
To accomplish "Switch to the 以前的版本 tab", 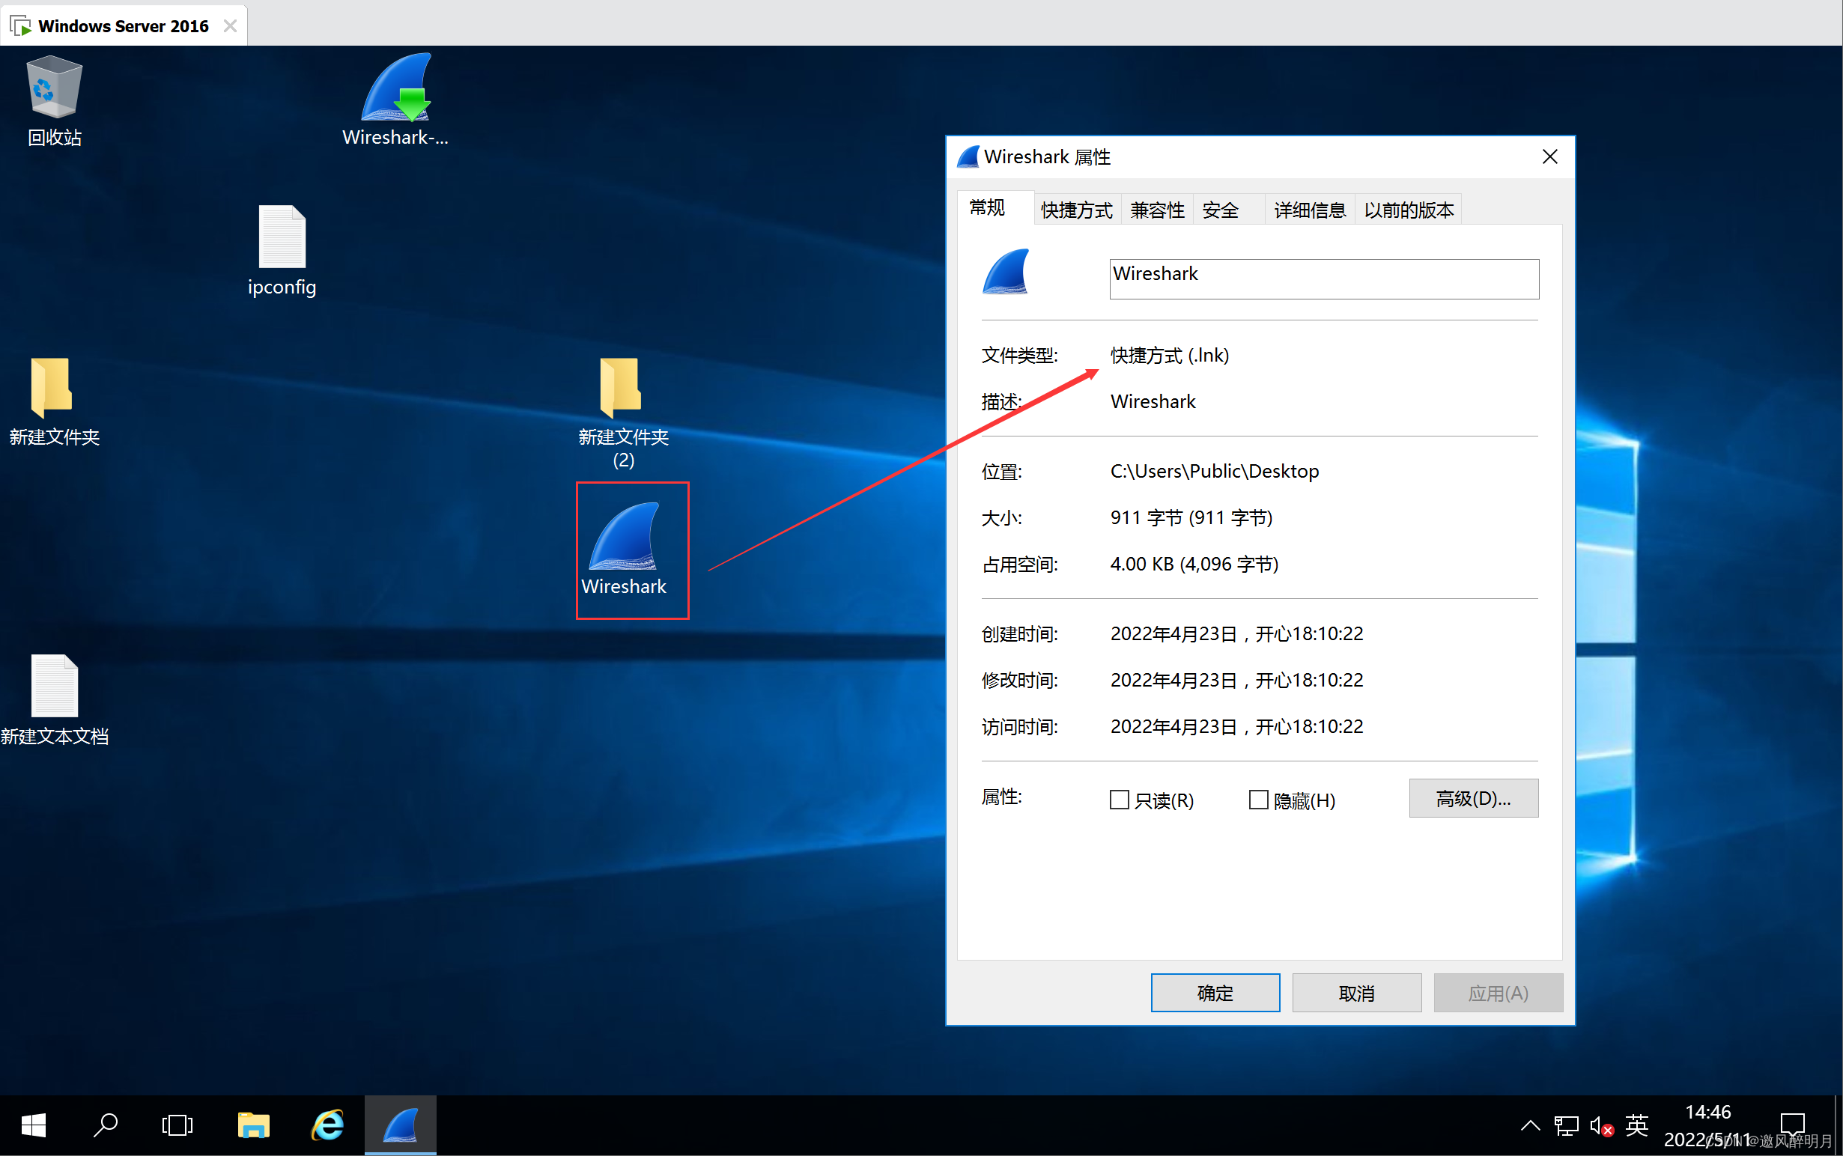I will [1409, 210].
